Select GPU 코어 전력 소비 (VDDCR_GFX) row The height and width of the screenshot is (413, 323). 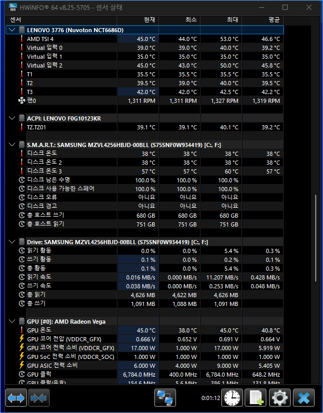coord(71,348)
